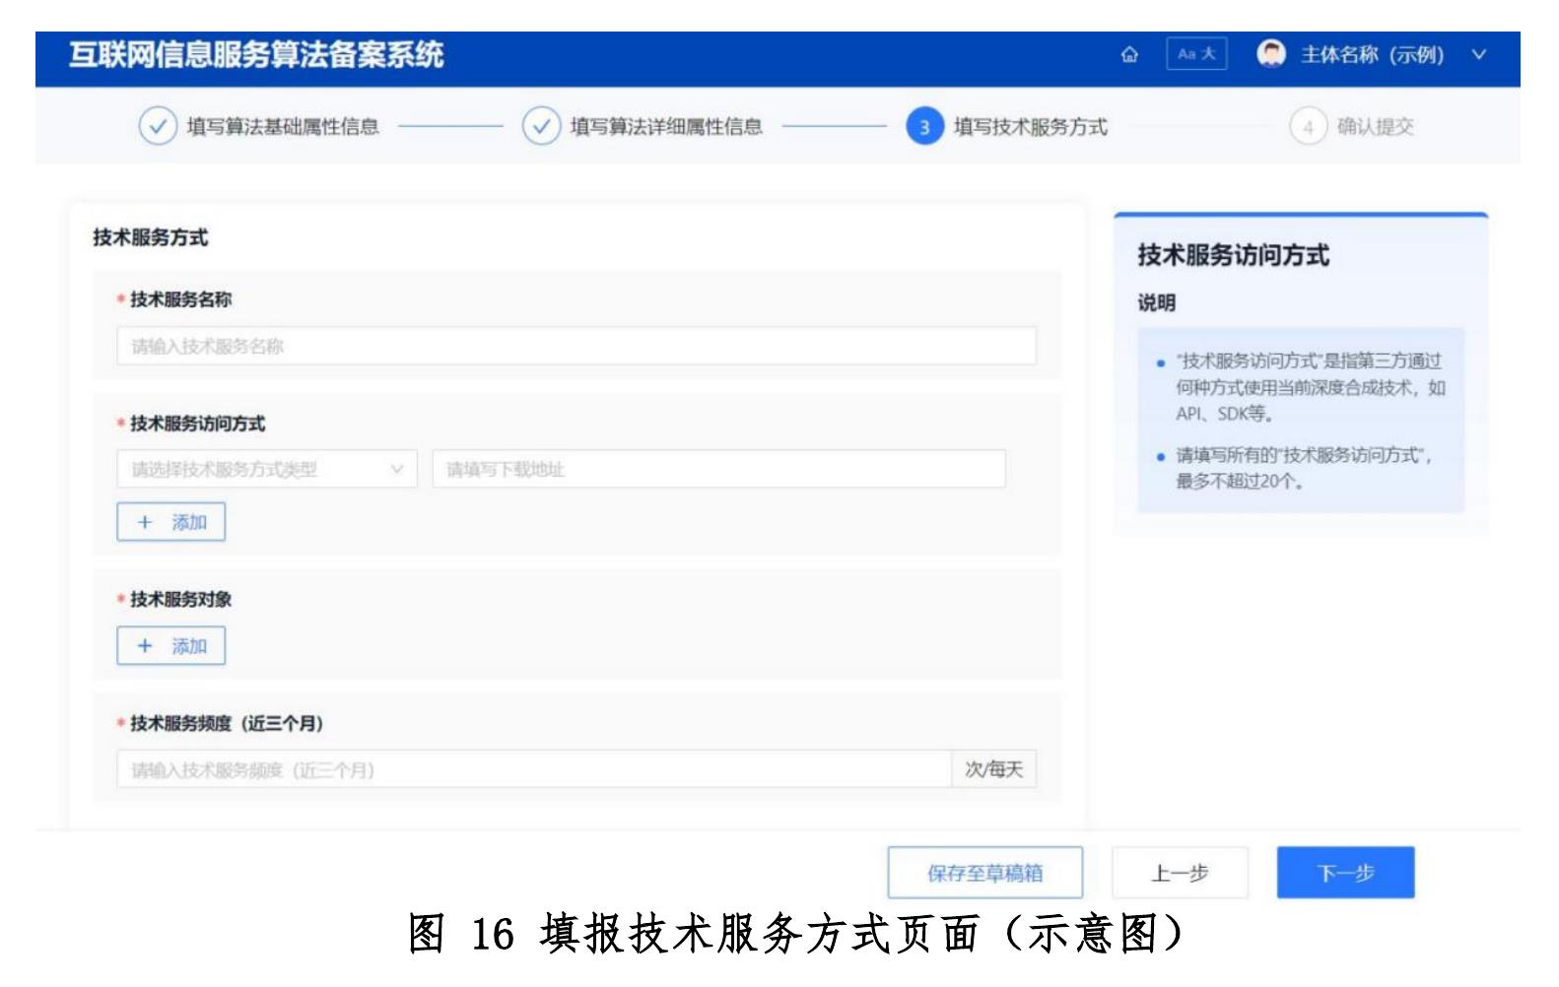The width and height of the screenshot is (1559, 987).
Task: Click checkmark icon of second step
Action: pos(541,126)
